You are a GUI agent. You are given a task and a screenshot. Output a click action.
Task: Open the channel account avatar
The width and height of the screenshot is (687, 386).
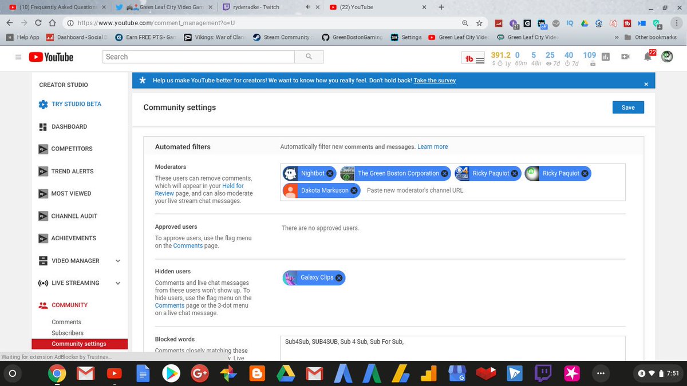click(x=667, y=57)
